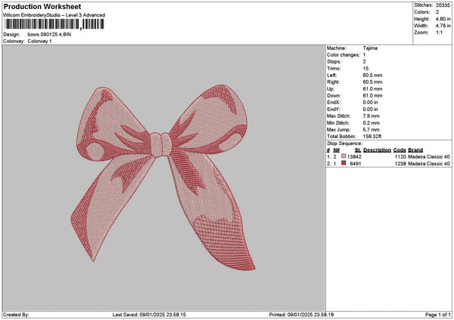This screenshot has height=320, width=454.
Task: Click the St. column header
Action: (x=358, y=149)
